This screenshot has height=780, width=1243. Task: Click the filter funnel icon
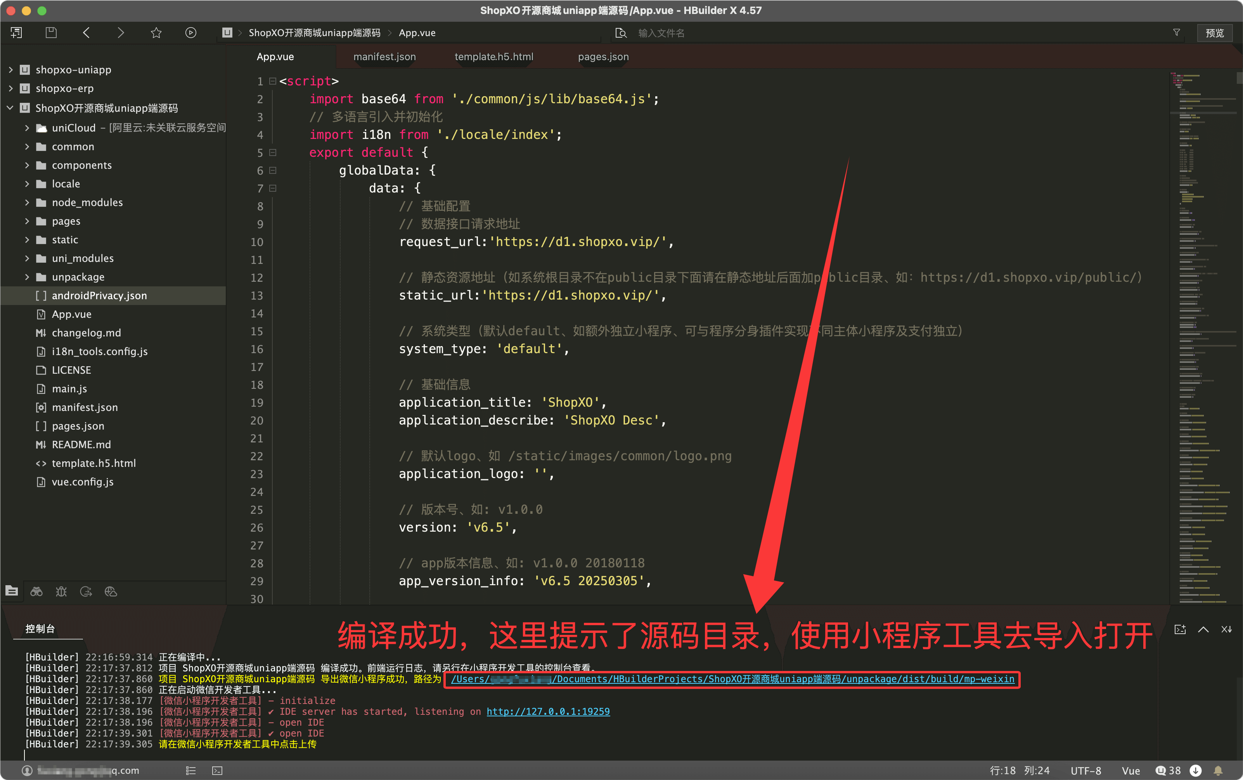pos(1176,33)
